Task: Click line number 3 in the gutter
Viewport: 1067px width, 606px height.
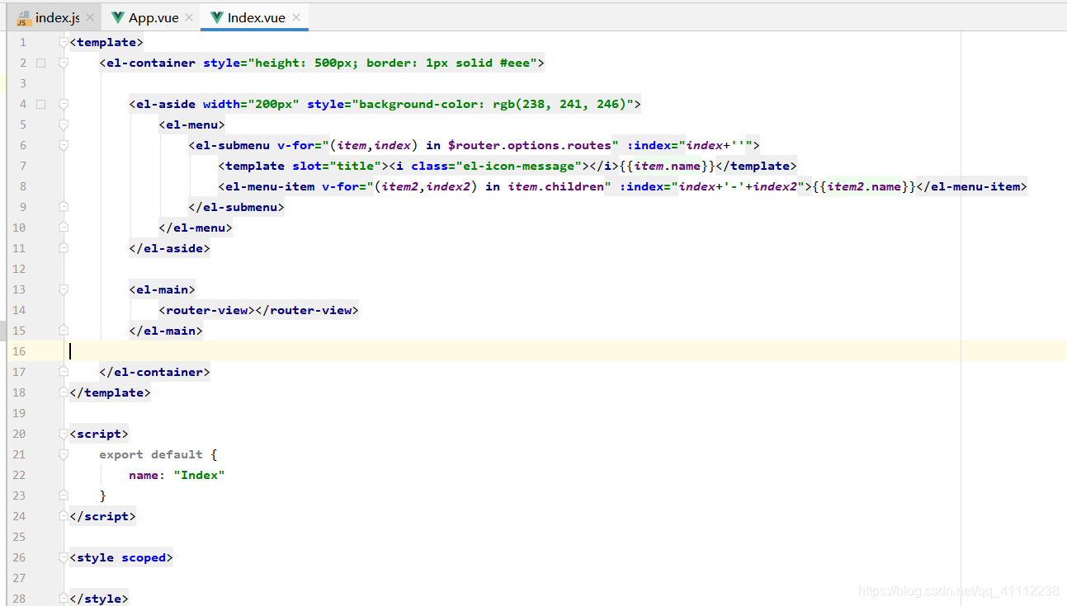Action: coord(22,83)
